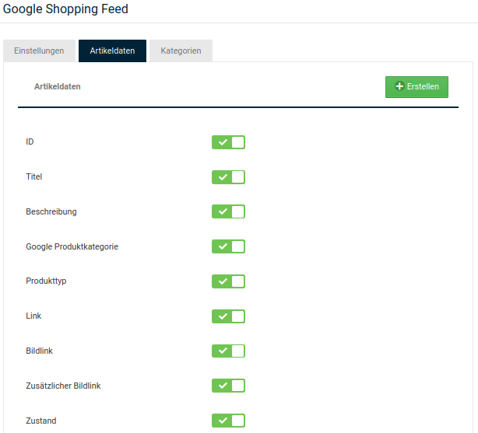
Task: Select the Artikeldaten tab
Action: click(x=112, y=51)
